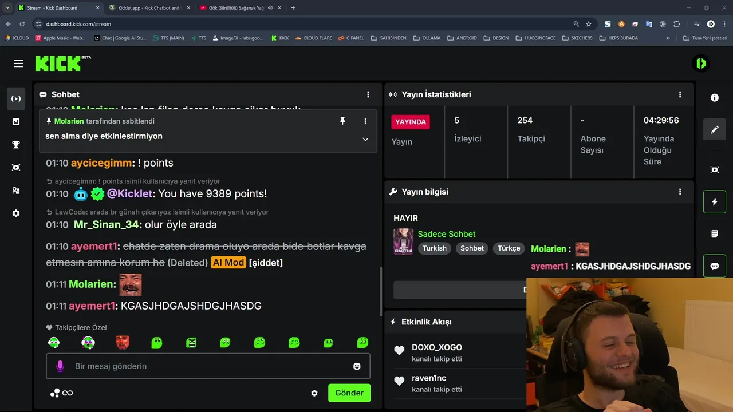This screenshot has height=412, width=733.
Task: Pick the first headphone-wearing green emote
Action: tap(54, 343)
